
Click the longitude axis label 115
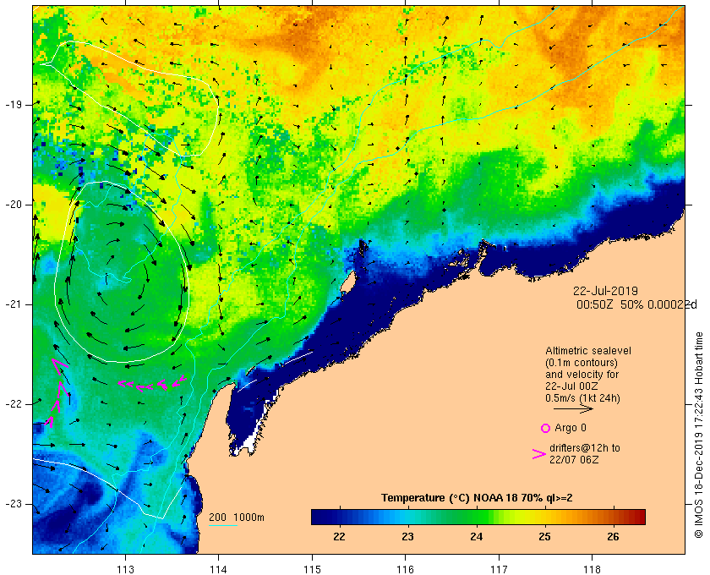pos(312,569)
